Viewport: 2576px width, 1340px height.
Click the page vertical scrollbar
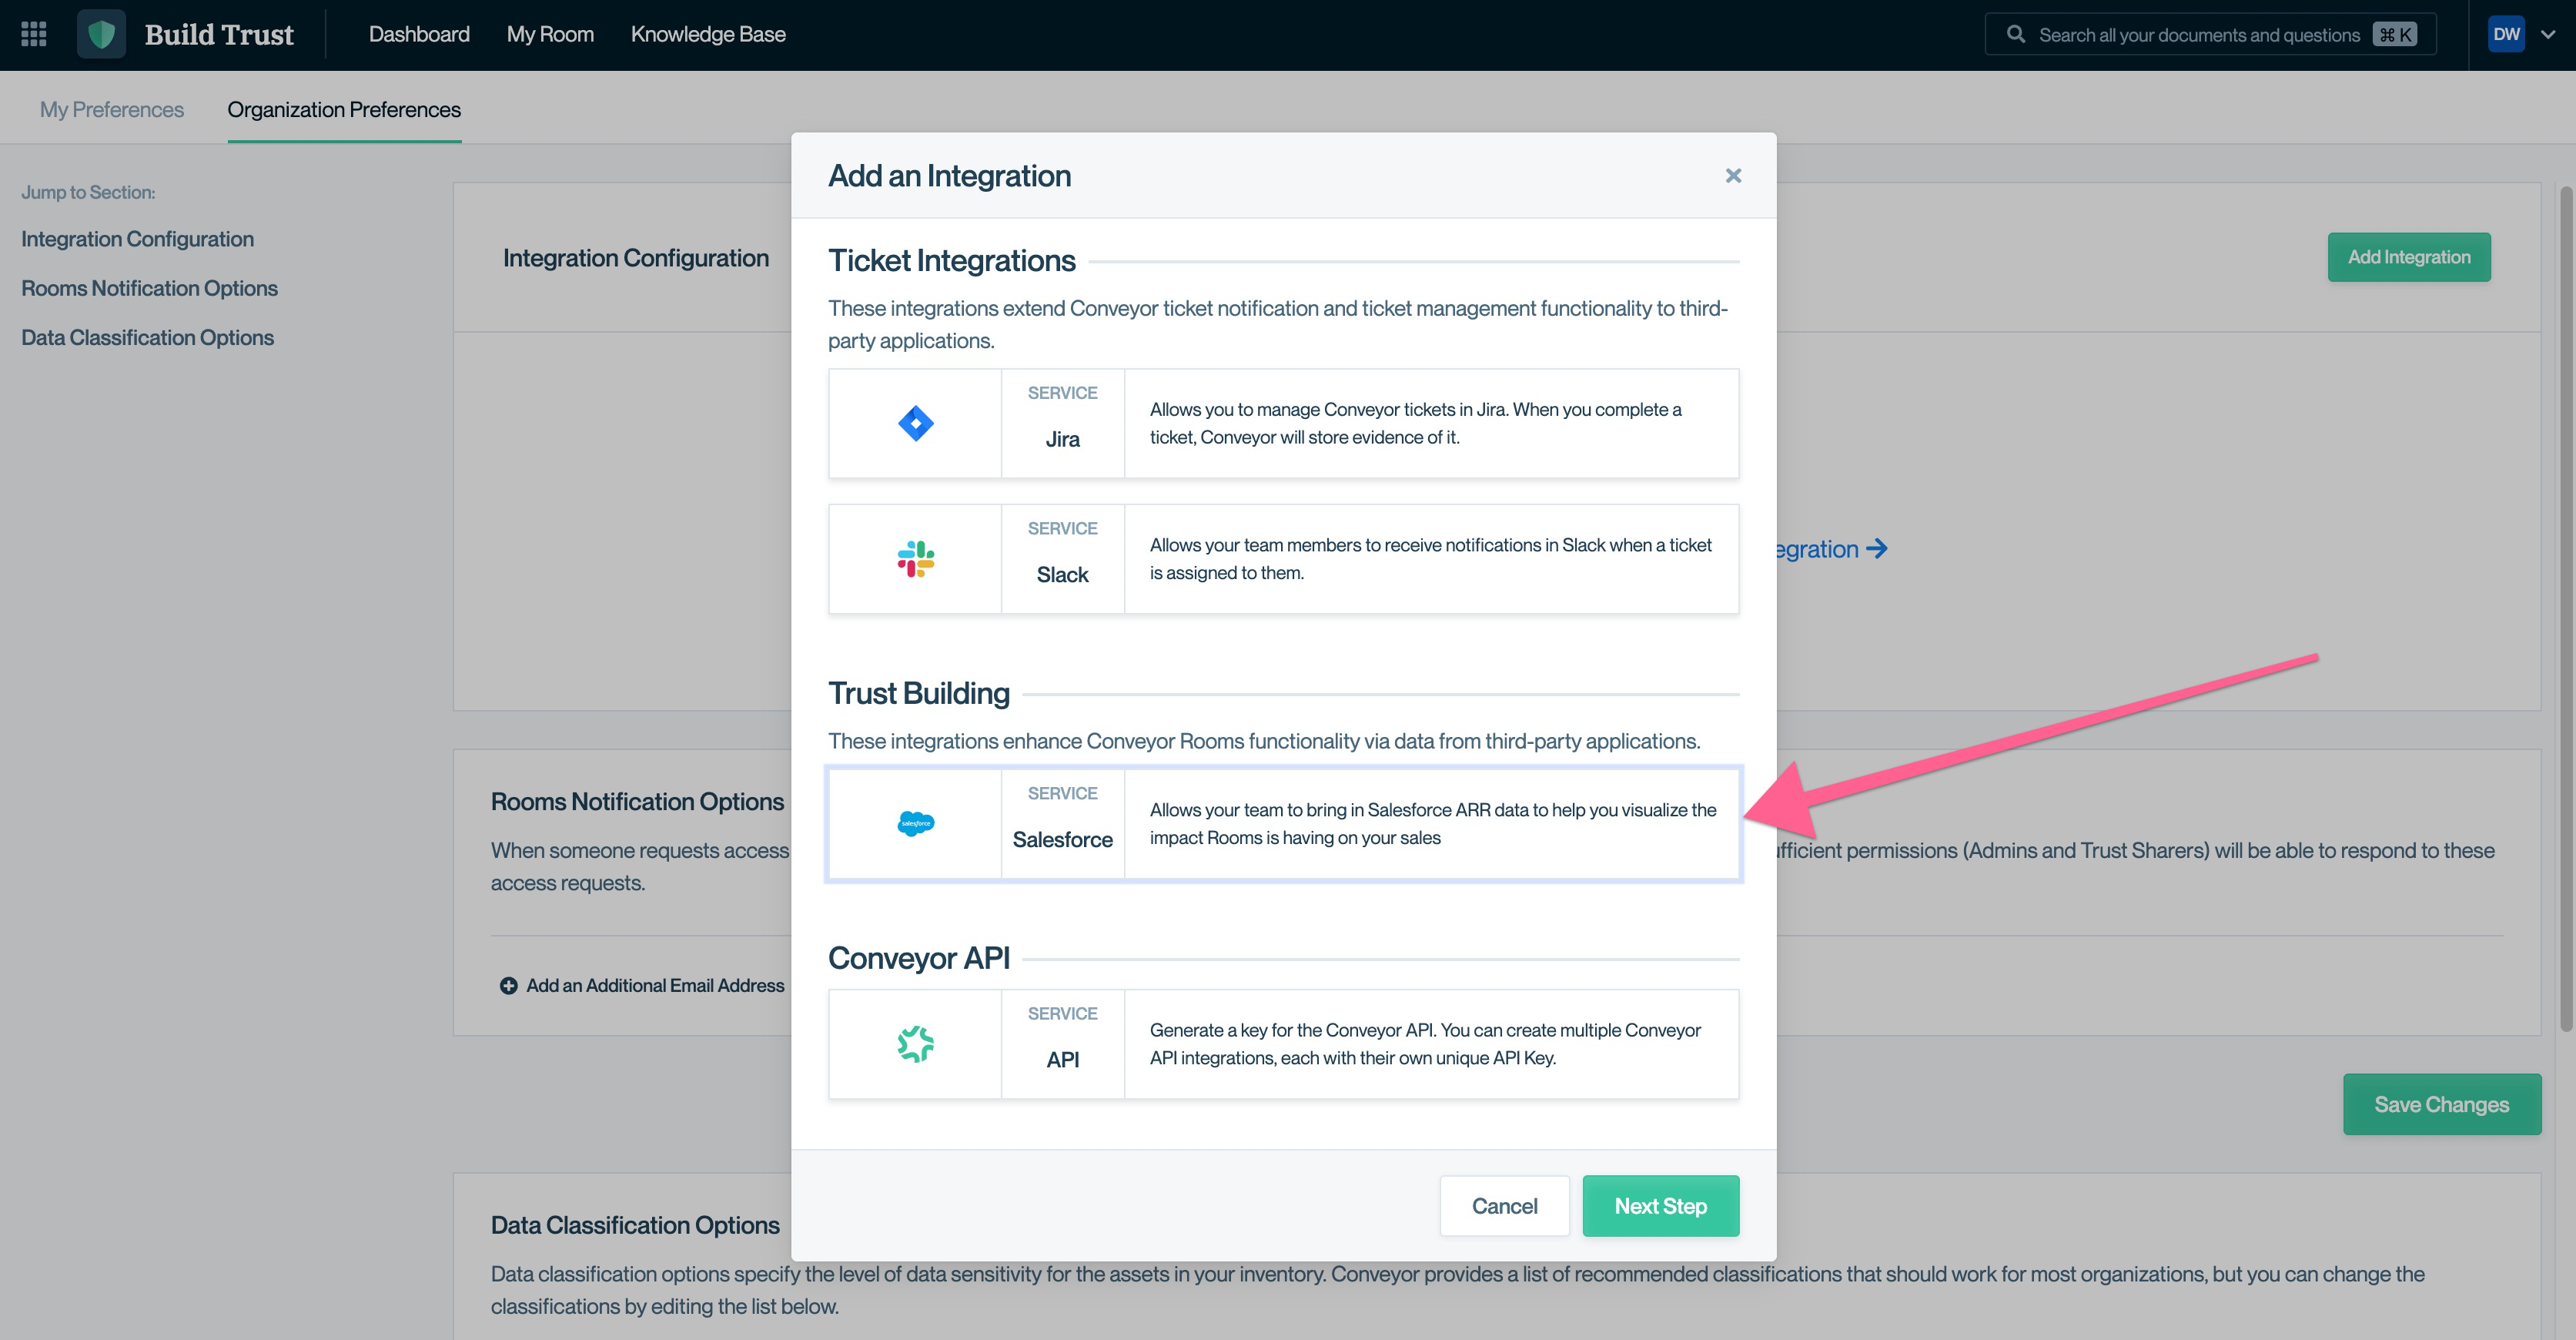pyautogui.click(x=2565, y=600)
